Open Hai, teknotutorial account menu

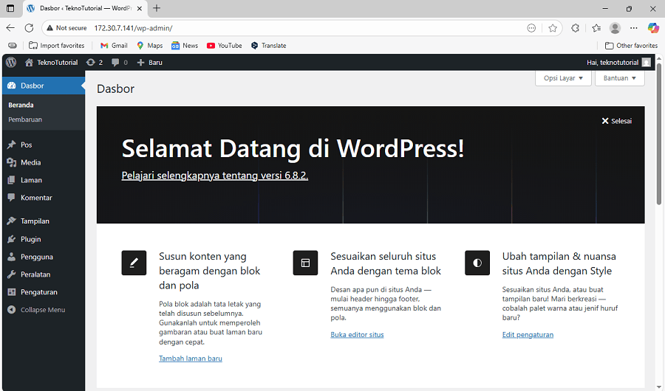point(618,62)
